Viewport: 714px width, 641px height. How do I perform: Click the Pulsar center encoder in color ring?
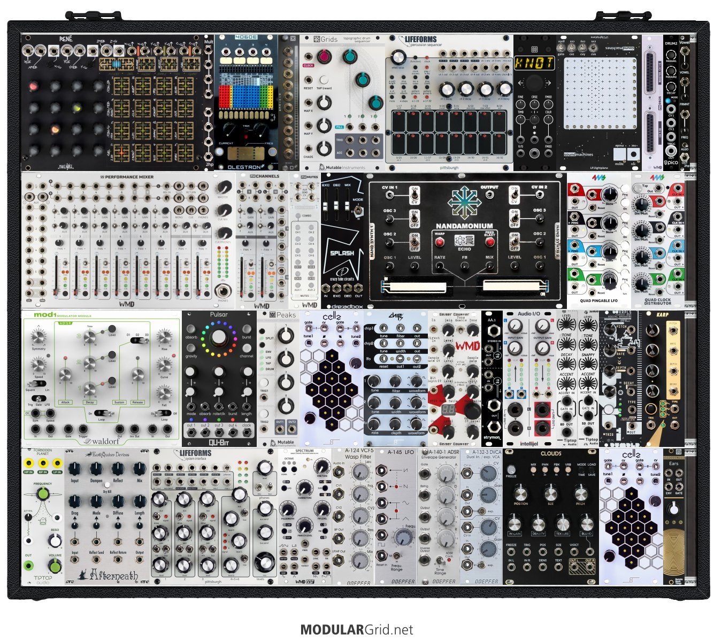(219, 338)
